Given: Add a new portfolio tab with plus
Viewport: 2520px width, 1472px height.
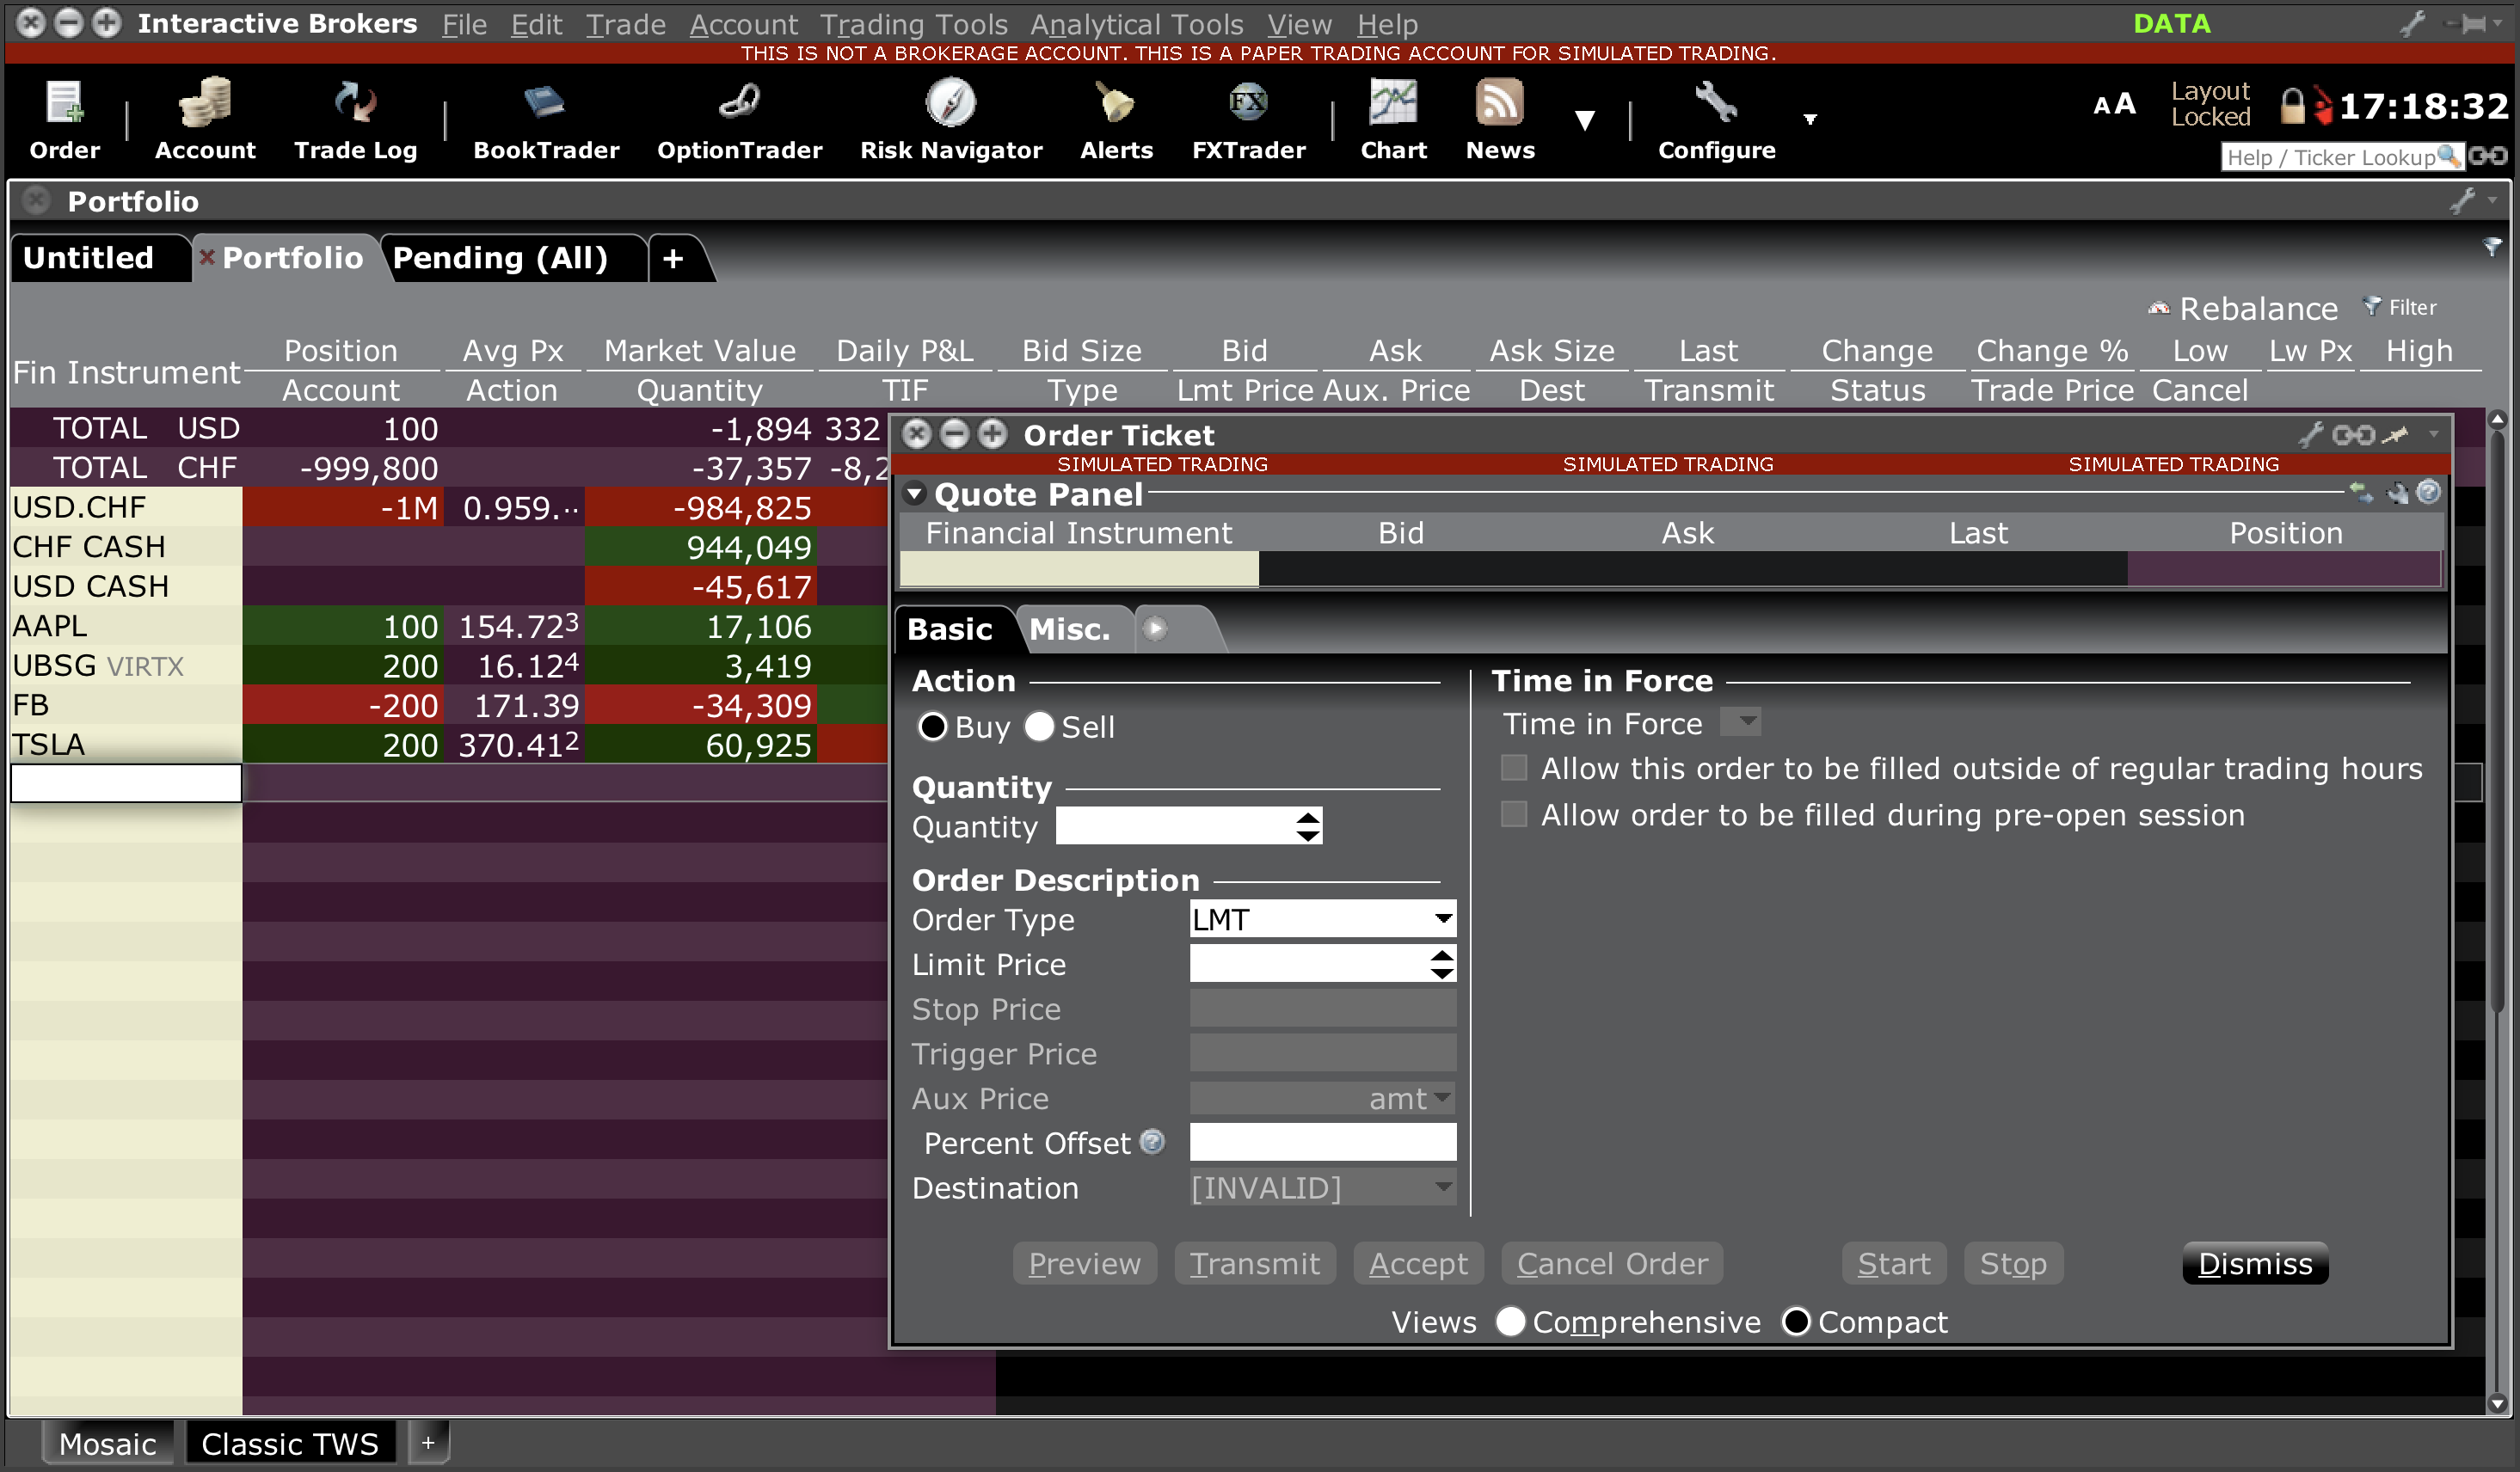Looking at the screenshot, I should coord(673,258).
